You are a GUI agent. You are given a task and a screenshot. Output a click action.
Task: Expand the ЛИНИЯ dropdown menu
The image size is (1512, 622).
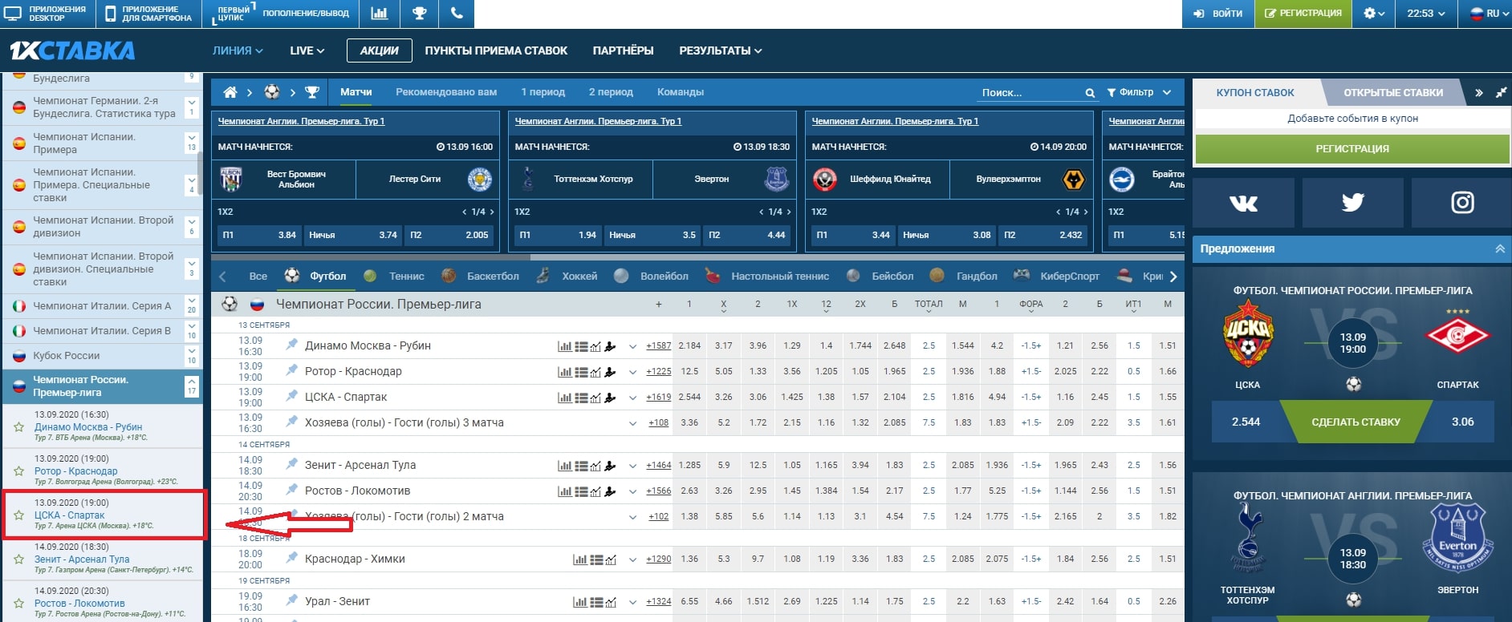(x=238, y=50)
